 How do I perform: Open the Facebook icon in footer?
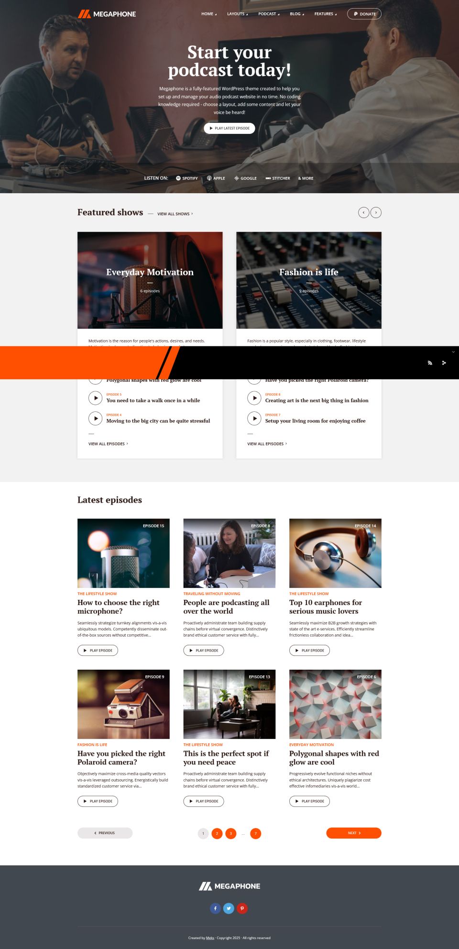(215, 908)
